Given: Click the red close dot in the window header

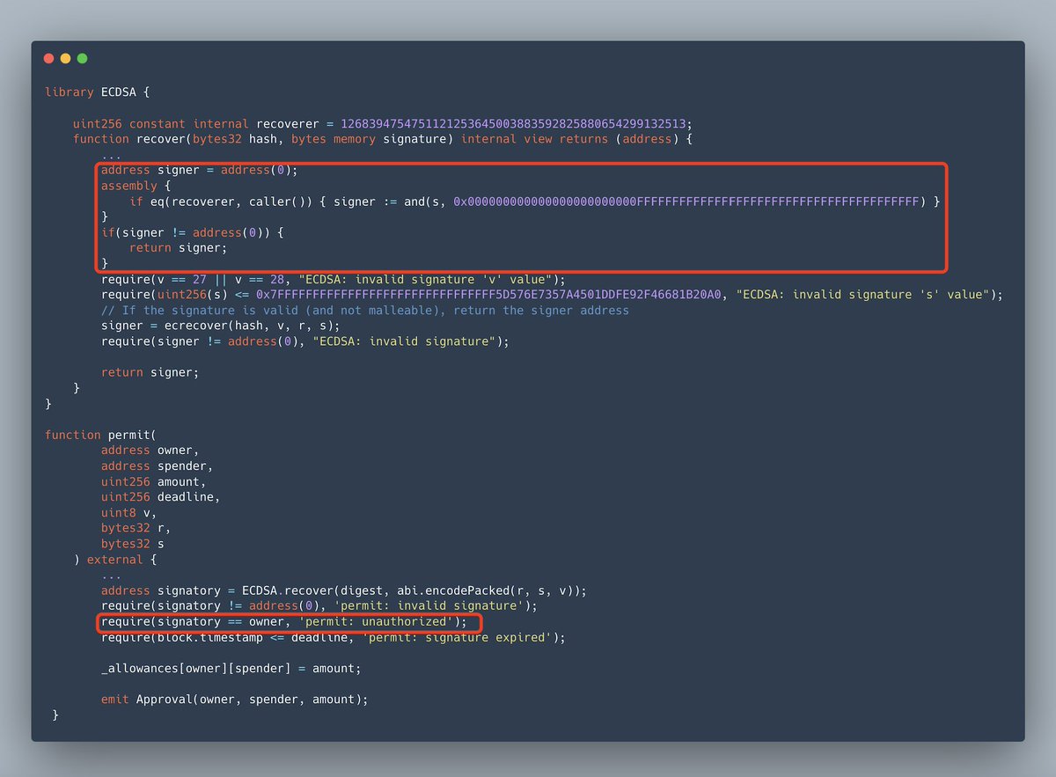Looking at the screenshot, I should coord(49,59).
